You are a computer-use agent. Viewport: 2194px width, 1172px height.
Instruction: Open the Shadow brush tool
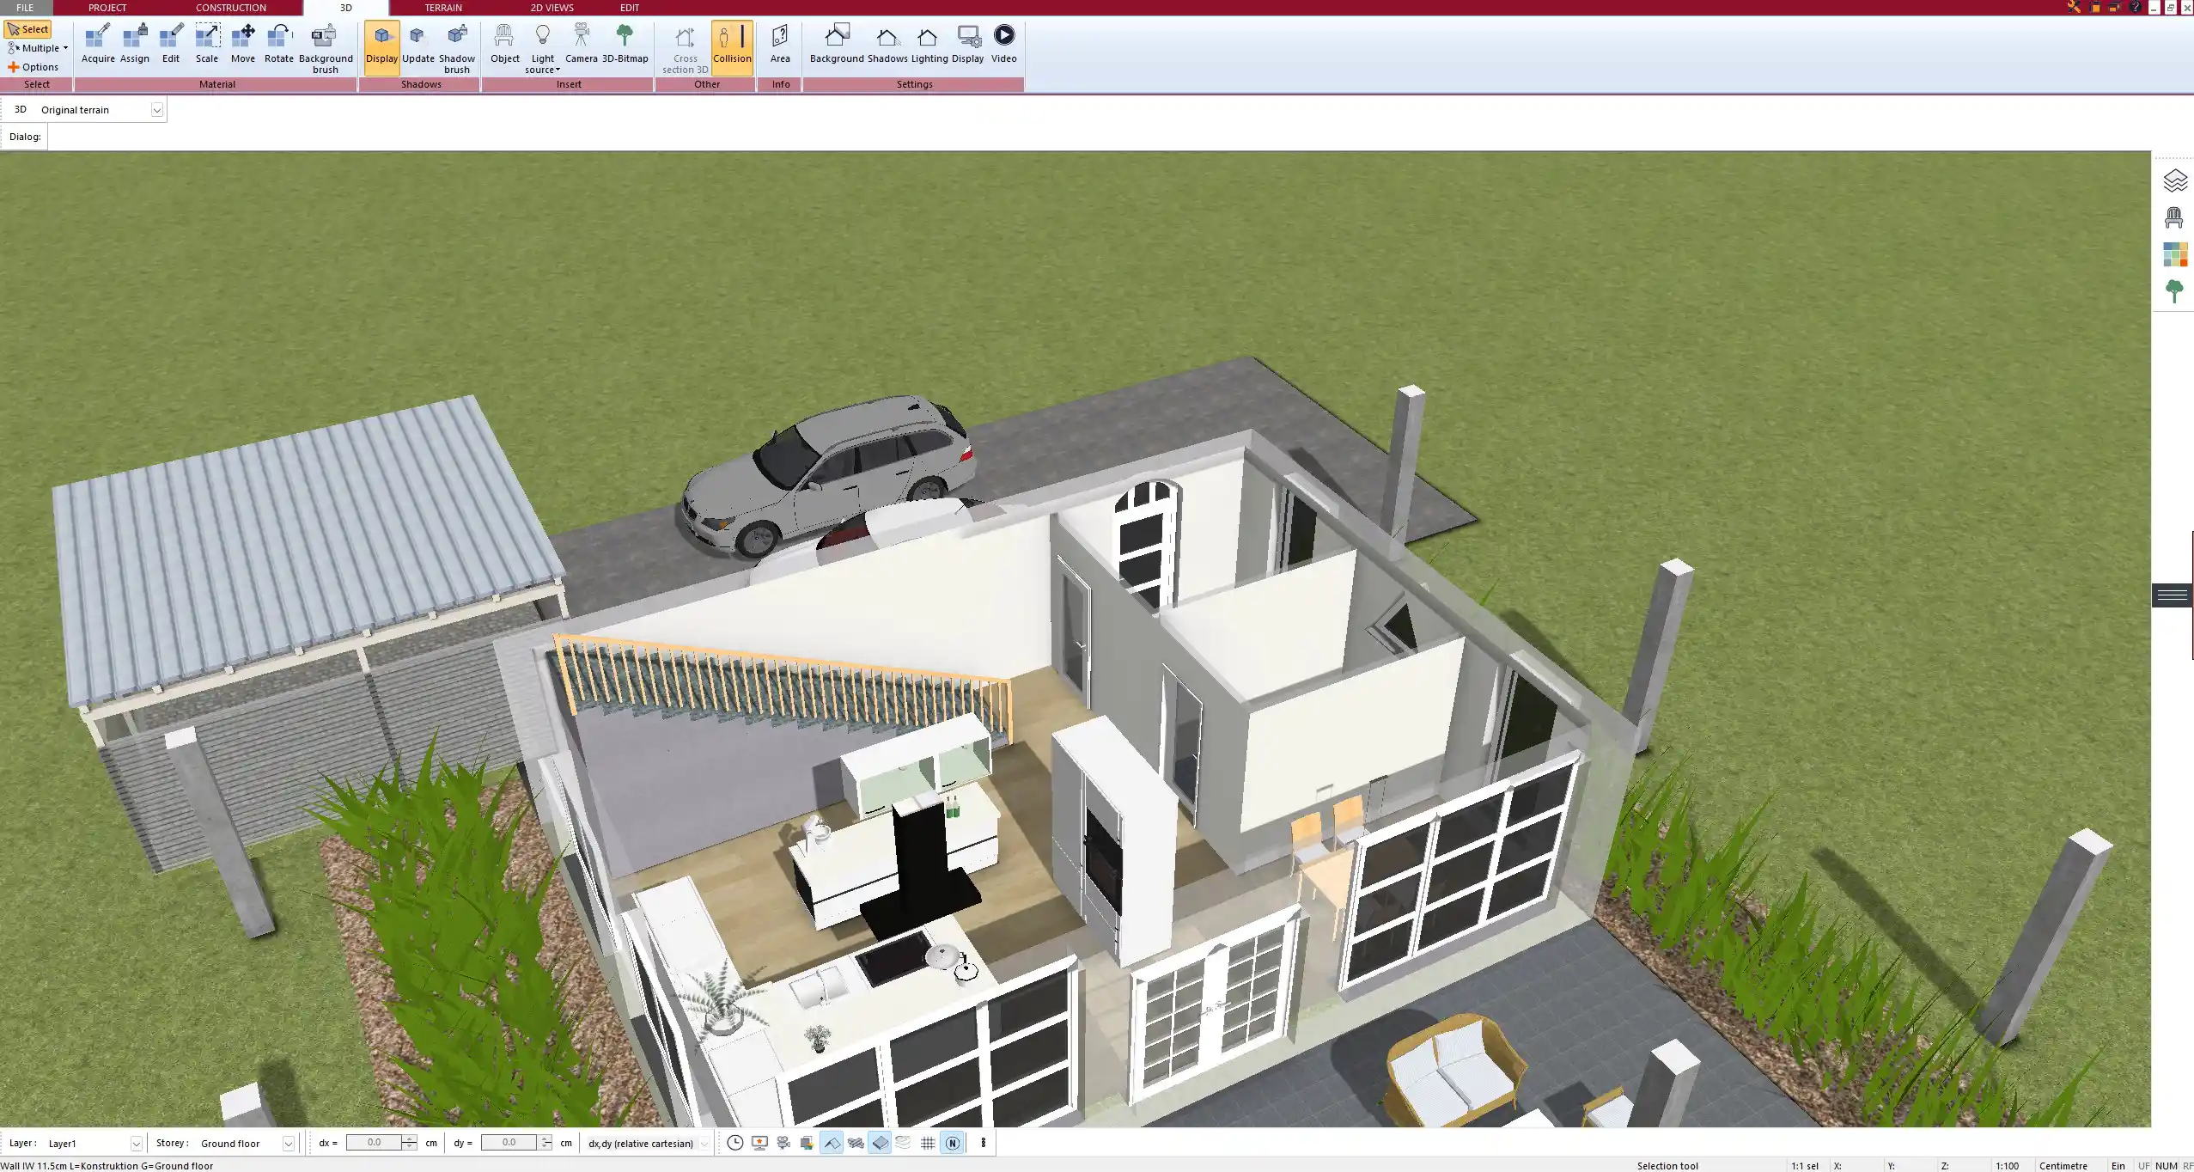click(456, 43)
